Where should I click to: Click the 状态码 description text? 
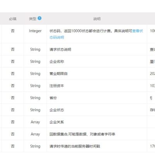pos(91,31)
